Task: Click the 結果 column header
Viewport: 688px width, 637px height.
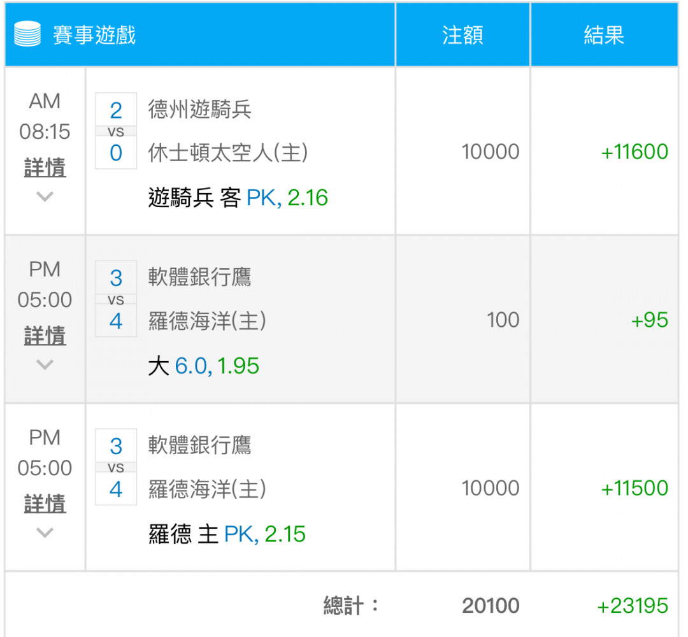Action: tap(604, 34)
